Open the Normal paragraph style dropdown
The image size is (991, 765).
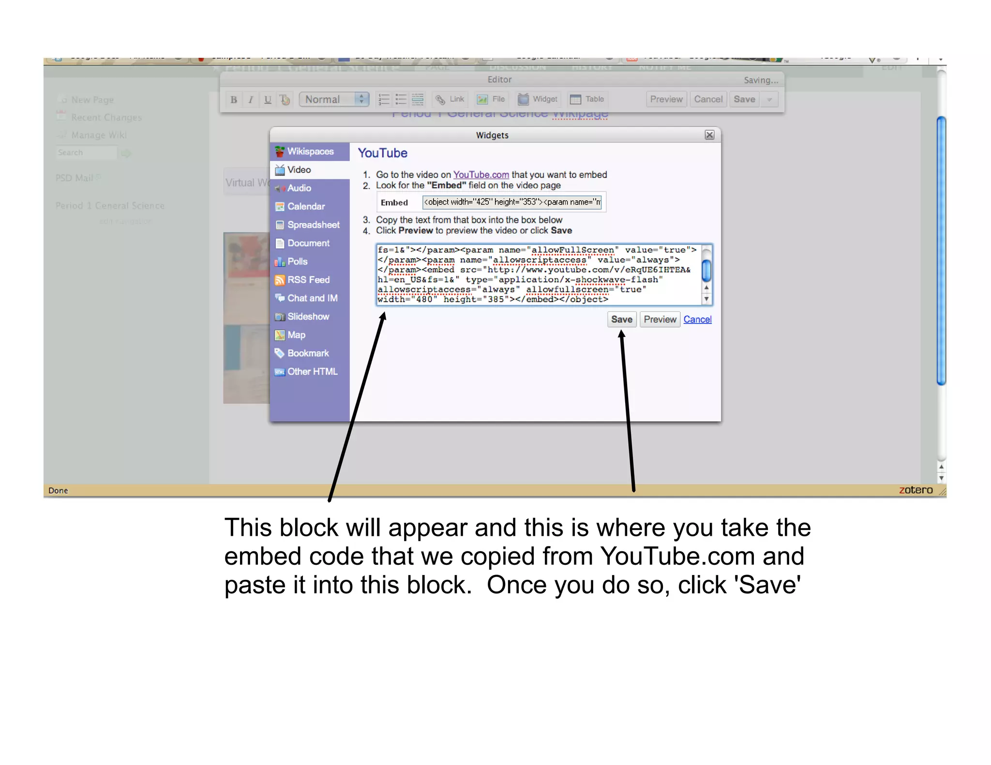334,100
